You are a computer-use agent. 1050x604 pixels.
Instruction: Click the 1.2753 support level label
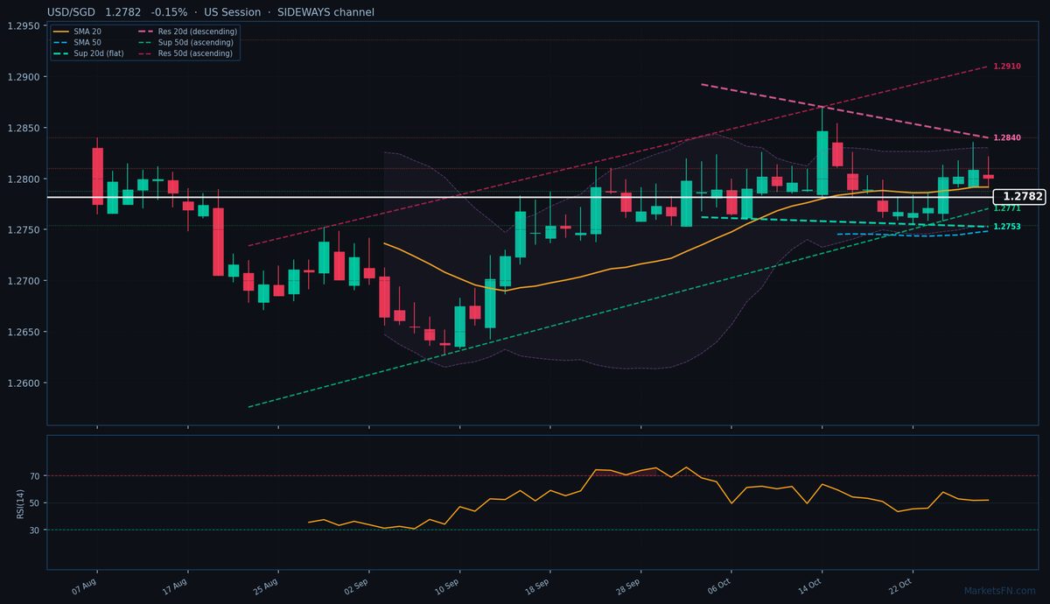point(1007,227)
